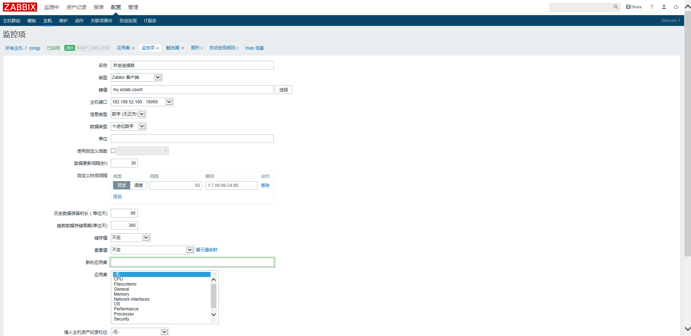The width and height of the screenshot is (691, 336).
Task: Open the 信息类型 dropdown
Action: tap(128, 114)
